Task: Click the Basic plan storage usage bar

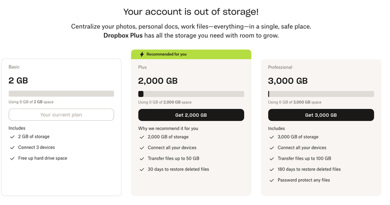Action: tap(61, 93)
